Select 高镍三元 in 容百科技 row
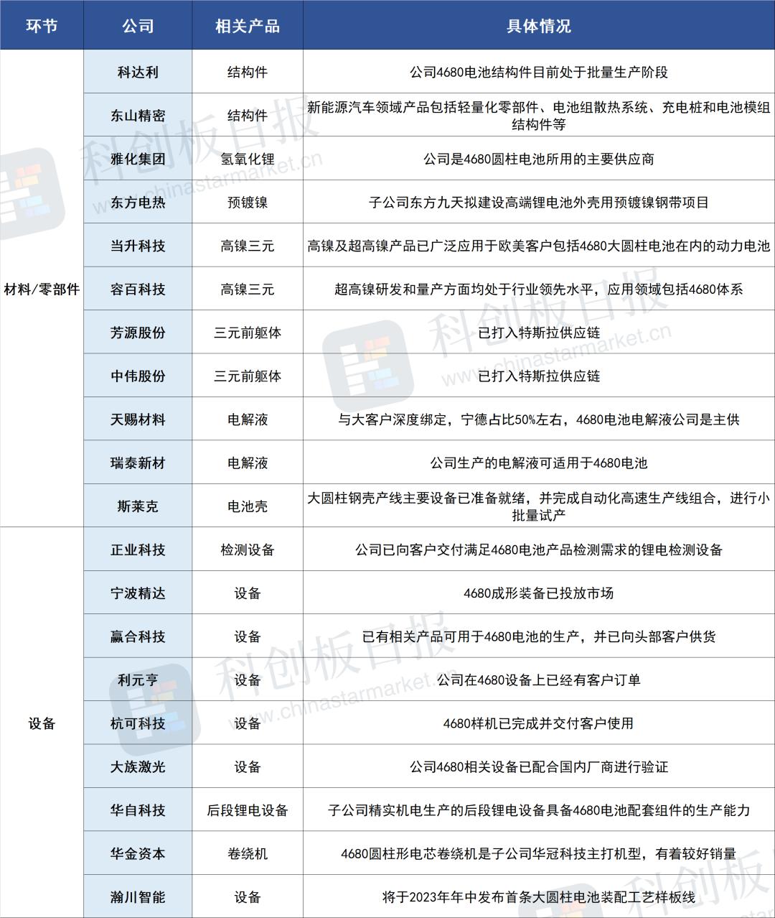The image size is (775, 918). tap(248, 289)
